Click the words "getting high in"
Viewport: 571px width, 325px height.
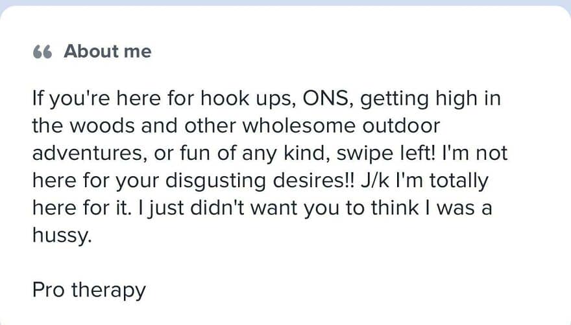pyautogui.click(x=430, y=100)
